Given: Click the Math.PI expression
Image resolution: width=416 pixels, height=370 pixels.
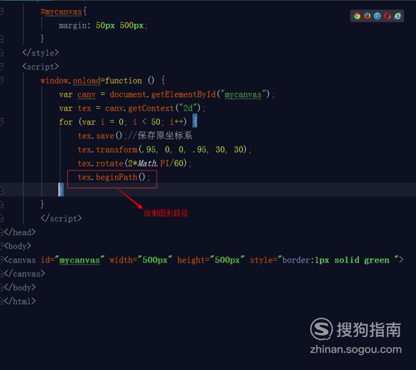Looking at the screenshot, I should (x=153, y=163).
